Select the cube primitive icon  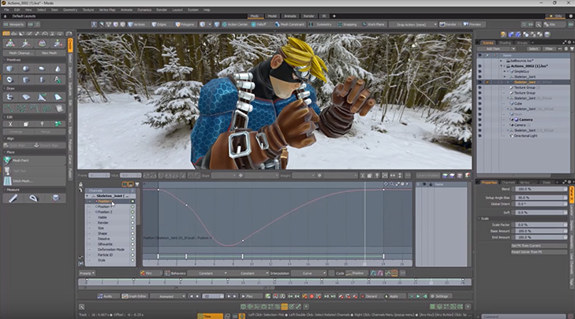point(9,69)
